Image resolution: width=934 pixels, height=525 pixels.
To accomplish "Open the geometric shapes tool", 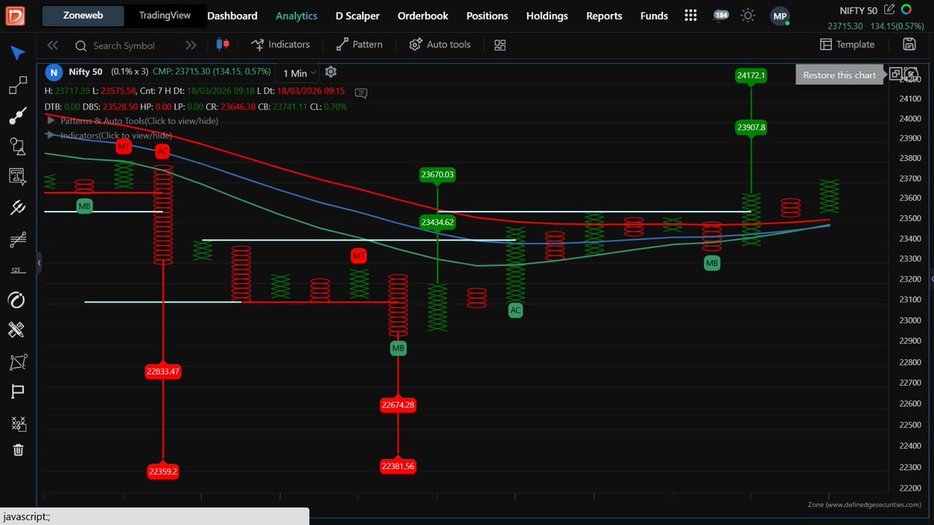I will (17, 146).
